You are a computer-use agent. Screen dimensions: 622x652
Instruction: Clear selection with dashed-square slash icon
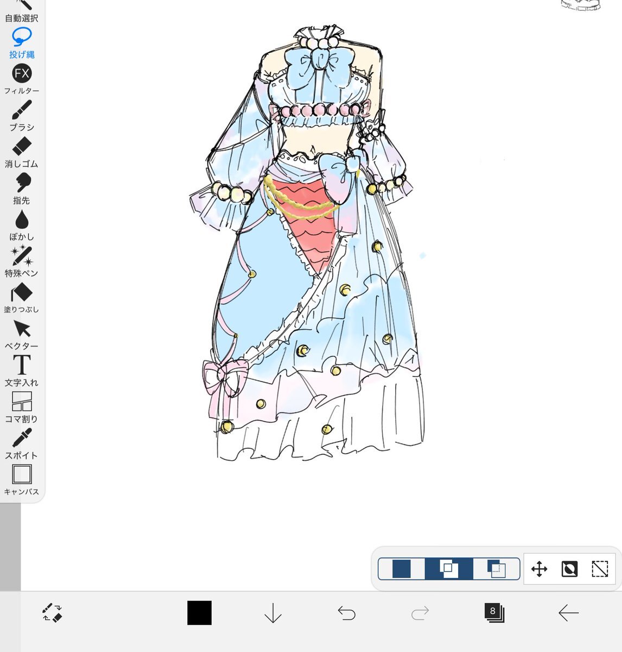point(600,569)
